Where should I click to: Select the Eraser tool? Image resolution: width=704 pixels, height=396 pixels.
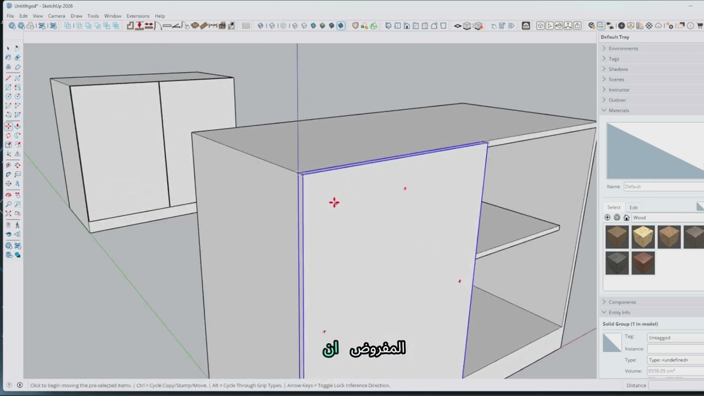pos(18,57)
